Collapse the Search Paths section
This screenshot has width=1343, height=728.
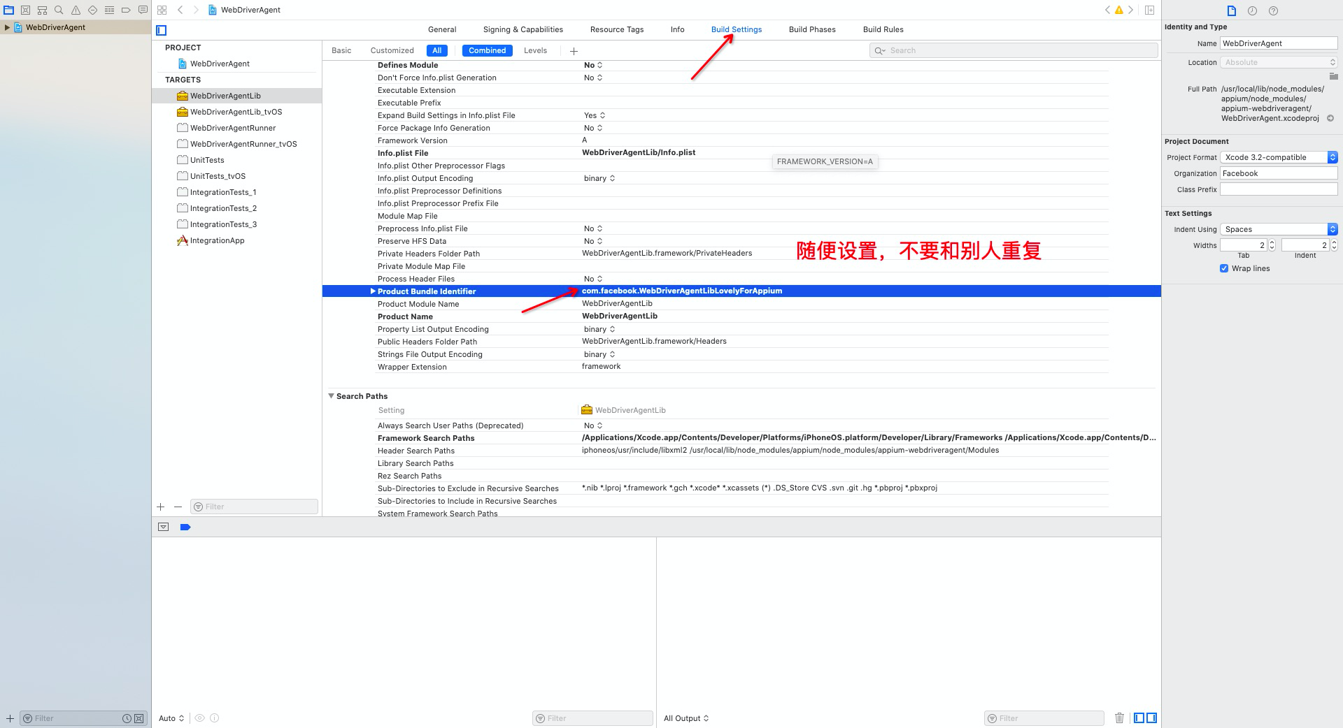[332, 396]
